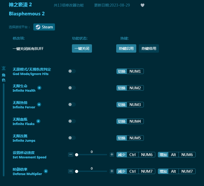
Task: Click NUM7 key of Defense Multiplier decrease hotkey
Action: coord(147,171)
